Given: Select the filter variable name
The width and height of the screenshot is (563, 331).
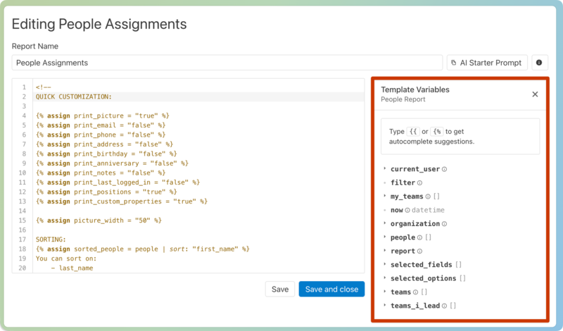Looking at the screenshot, I should coord(403,183).
